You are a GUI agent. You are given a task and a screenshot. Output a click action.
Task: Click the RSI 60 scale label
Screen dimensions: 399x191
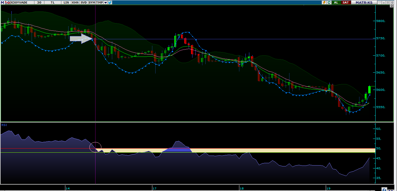click(378, 129)
